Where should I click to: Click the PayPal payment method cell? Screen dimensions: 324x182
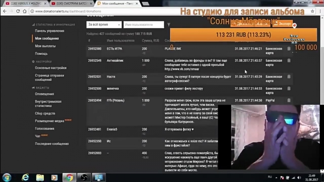(x=270, y=100)
